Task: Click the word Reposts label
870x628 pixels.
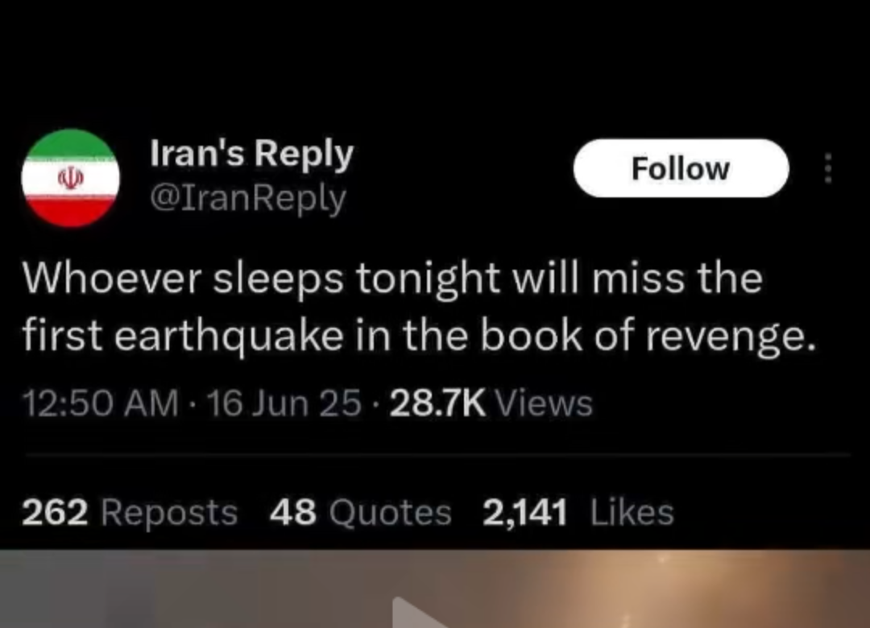Action: (x=169, y=513)
